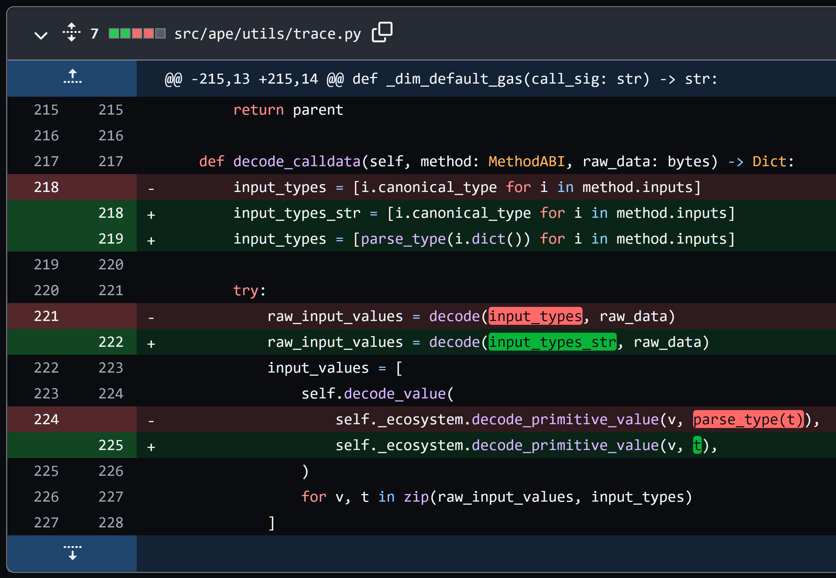
Task: Click the expand-all lines icon in file header
Action: (72, 33)
